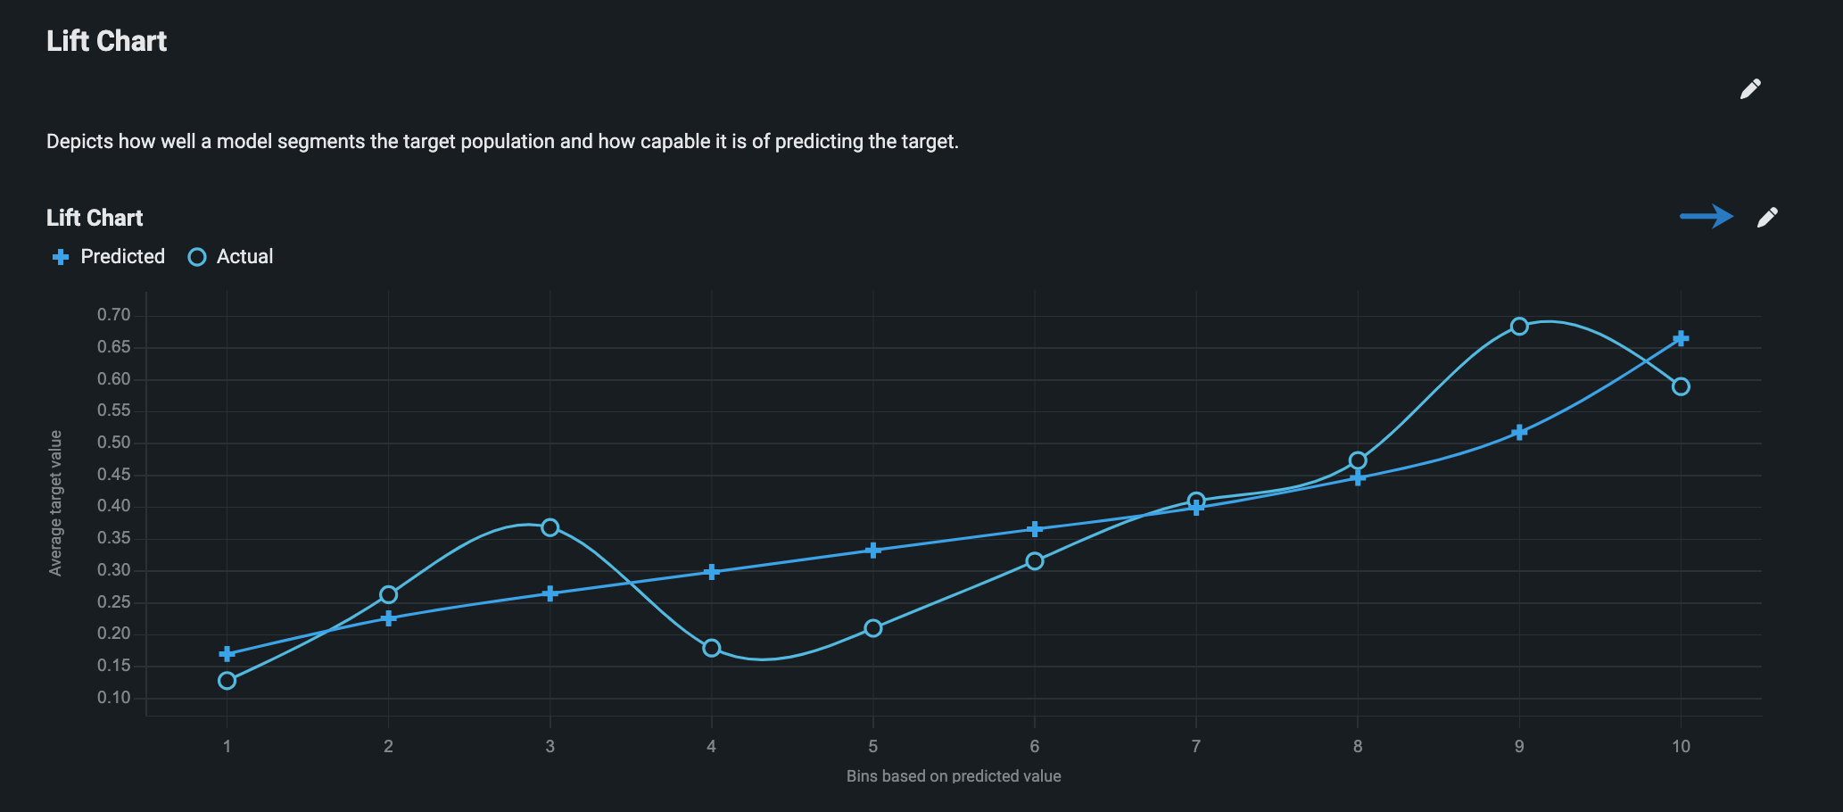Click the pencil icon above the description text
This screenshot has height=812, width=1843.
[1750, 89]
